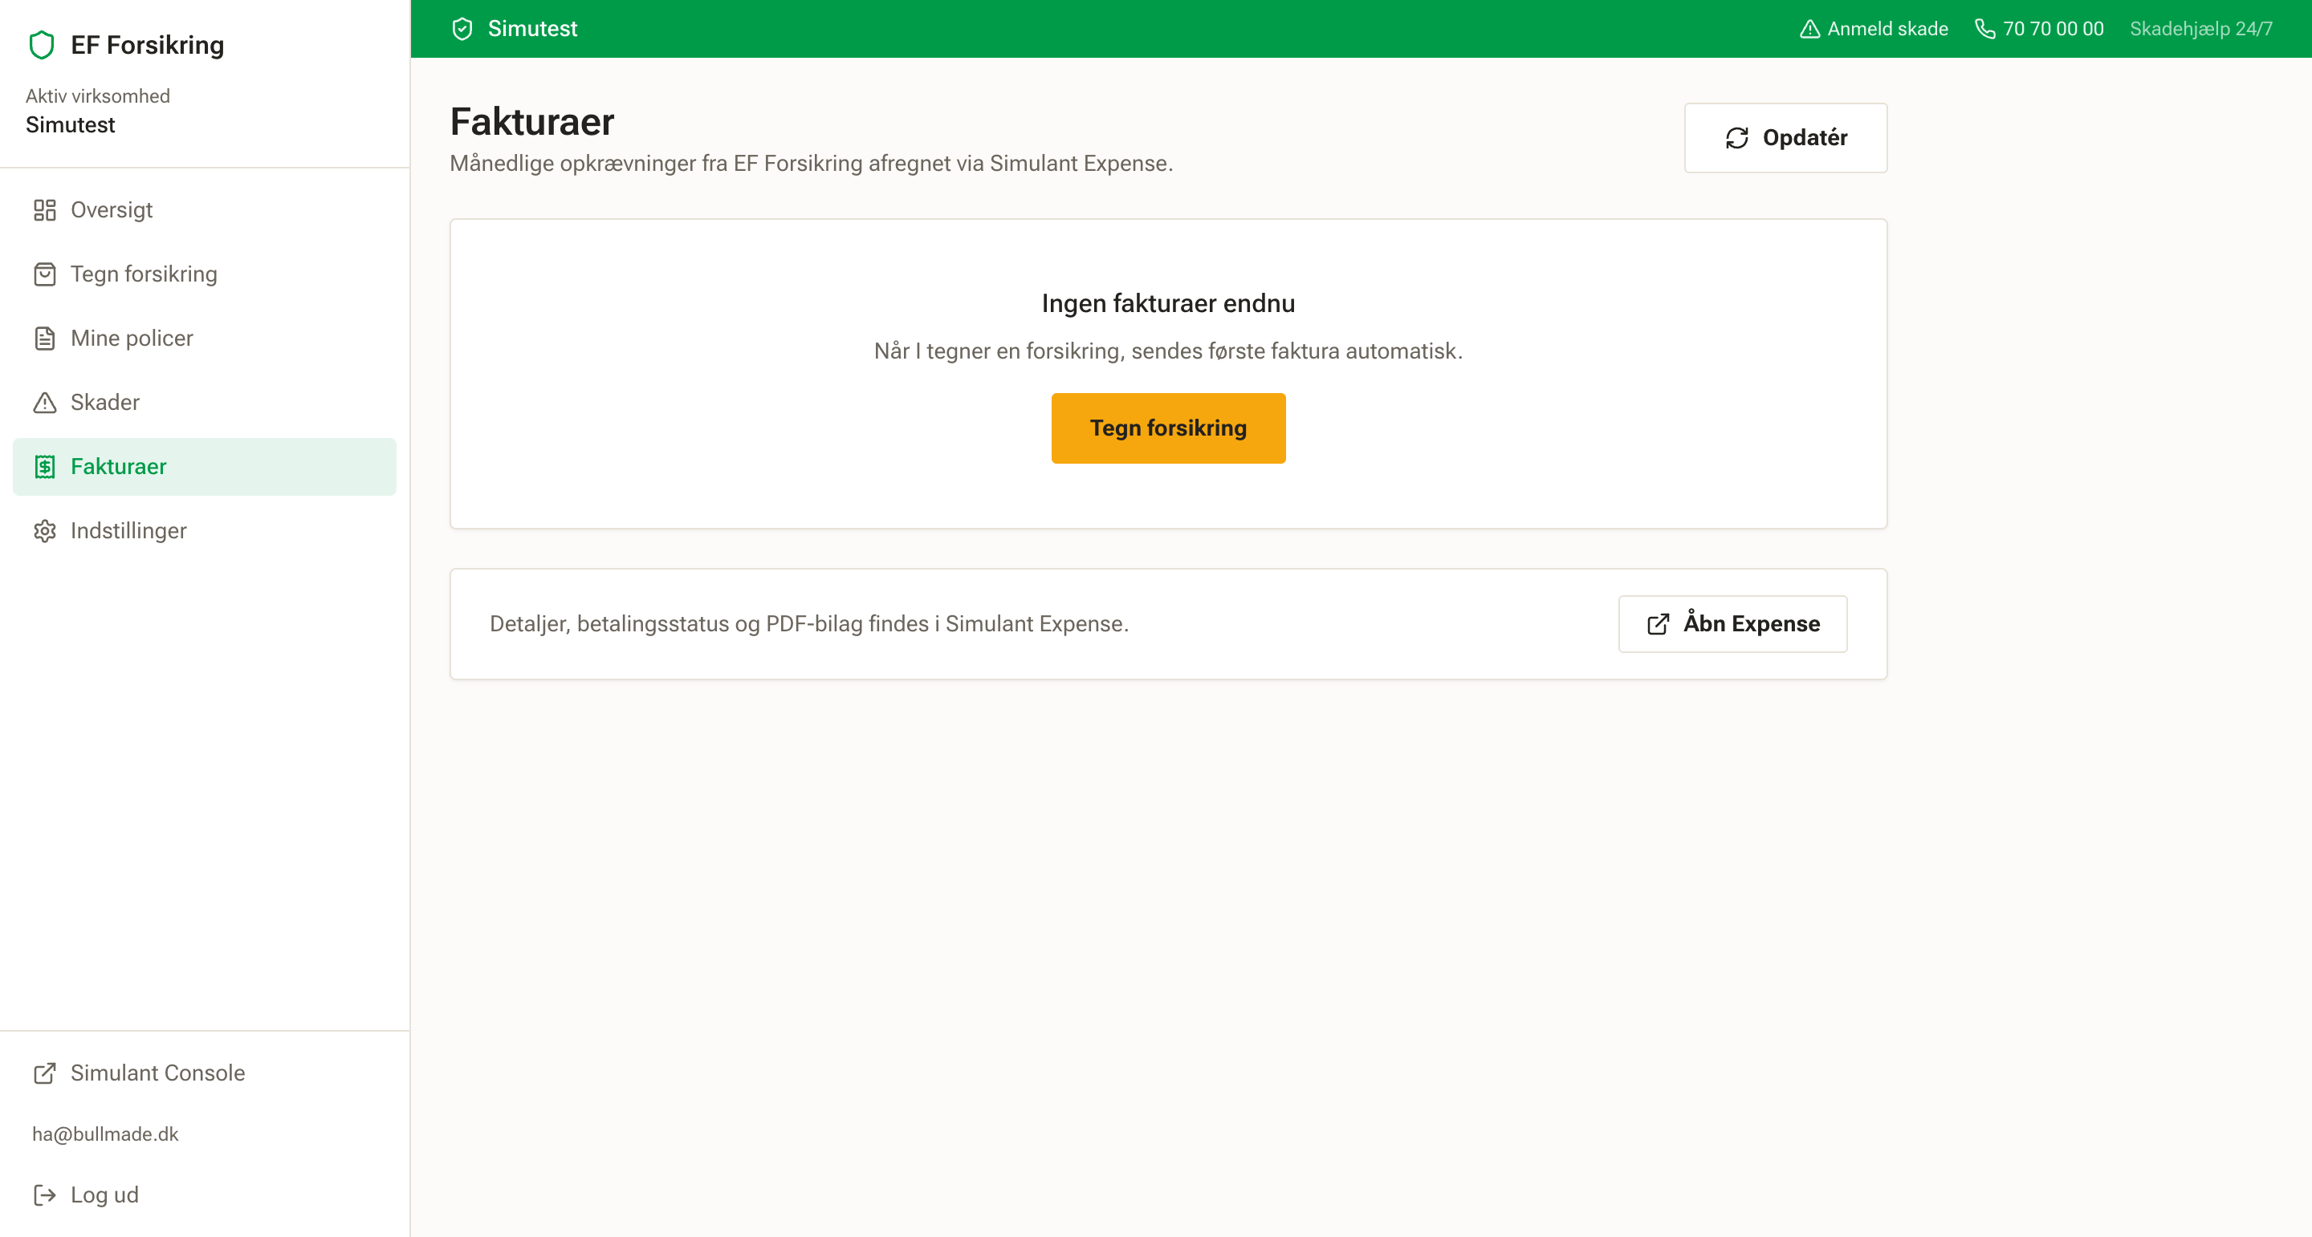Click the Ingen fakturaer endnu message
Viewport: 2312px width, 1237px height.
[1168, 303]
